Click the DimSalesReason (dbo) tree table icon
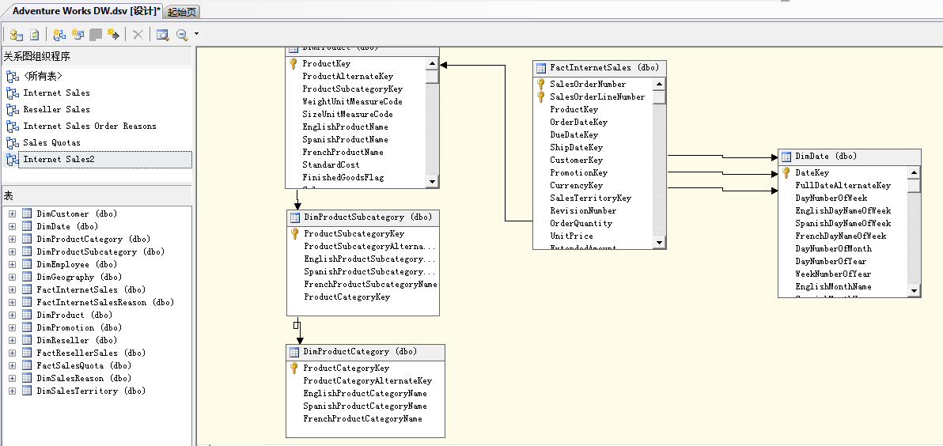This screenshot has height=446, width=943. (x=27, y=377)
